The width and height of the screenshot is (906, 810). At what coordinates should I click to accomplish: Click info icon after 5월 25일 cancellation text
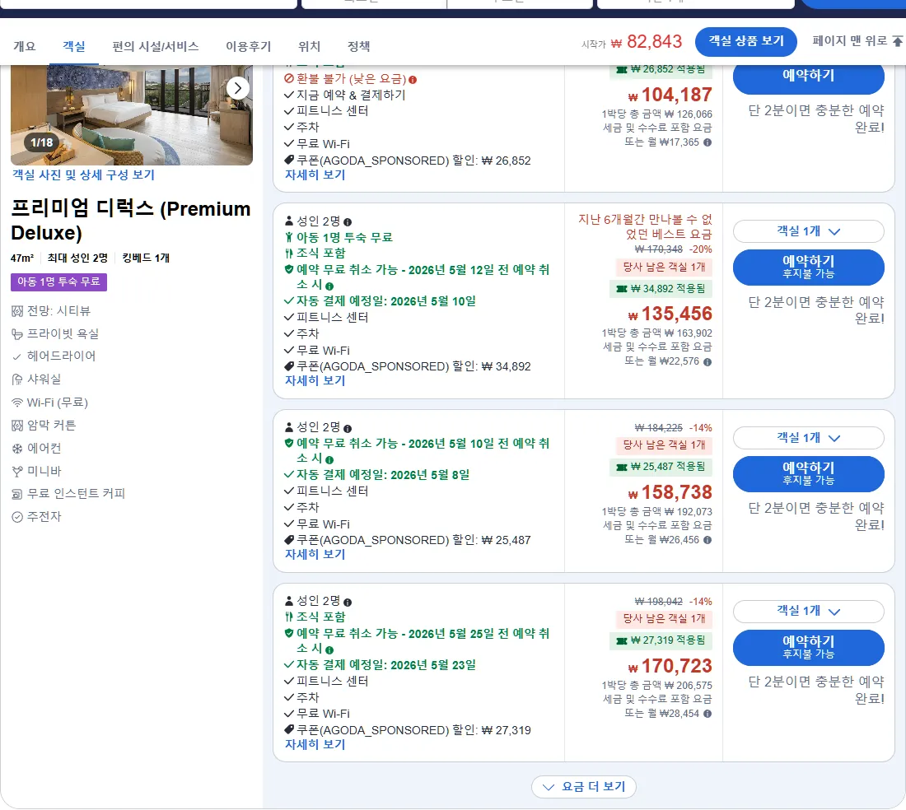click(329, 650)
